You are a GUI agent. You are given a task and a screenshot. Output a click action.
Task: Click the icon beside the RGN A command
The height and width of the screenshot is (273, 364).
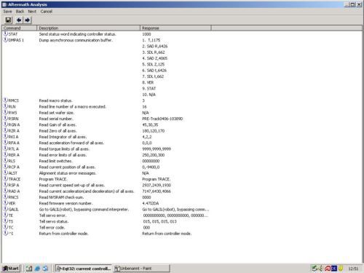click(x=5, y=124)
